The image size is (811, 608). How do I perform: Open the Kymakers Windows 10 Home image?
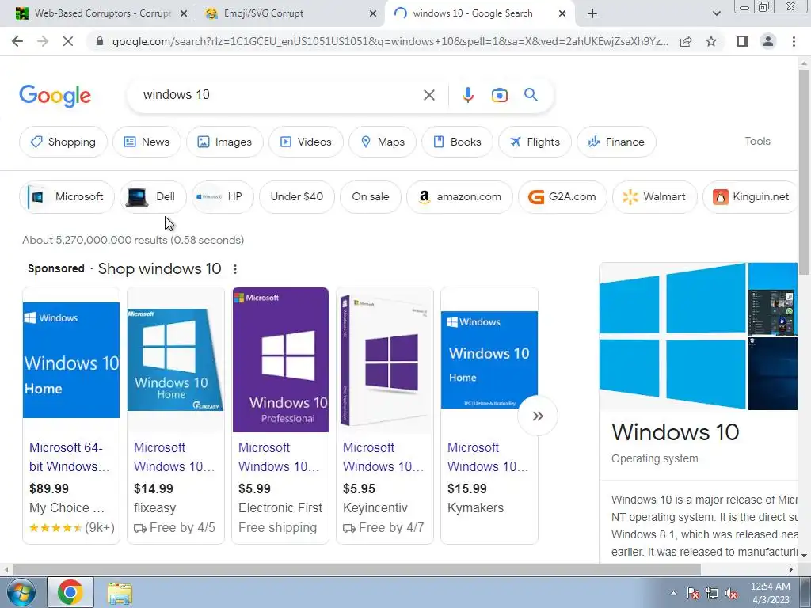[489, 360]
